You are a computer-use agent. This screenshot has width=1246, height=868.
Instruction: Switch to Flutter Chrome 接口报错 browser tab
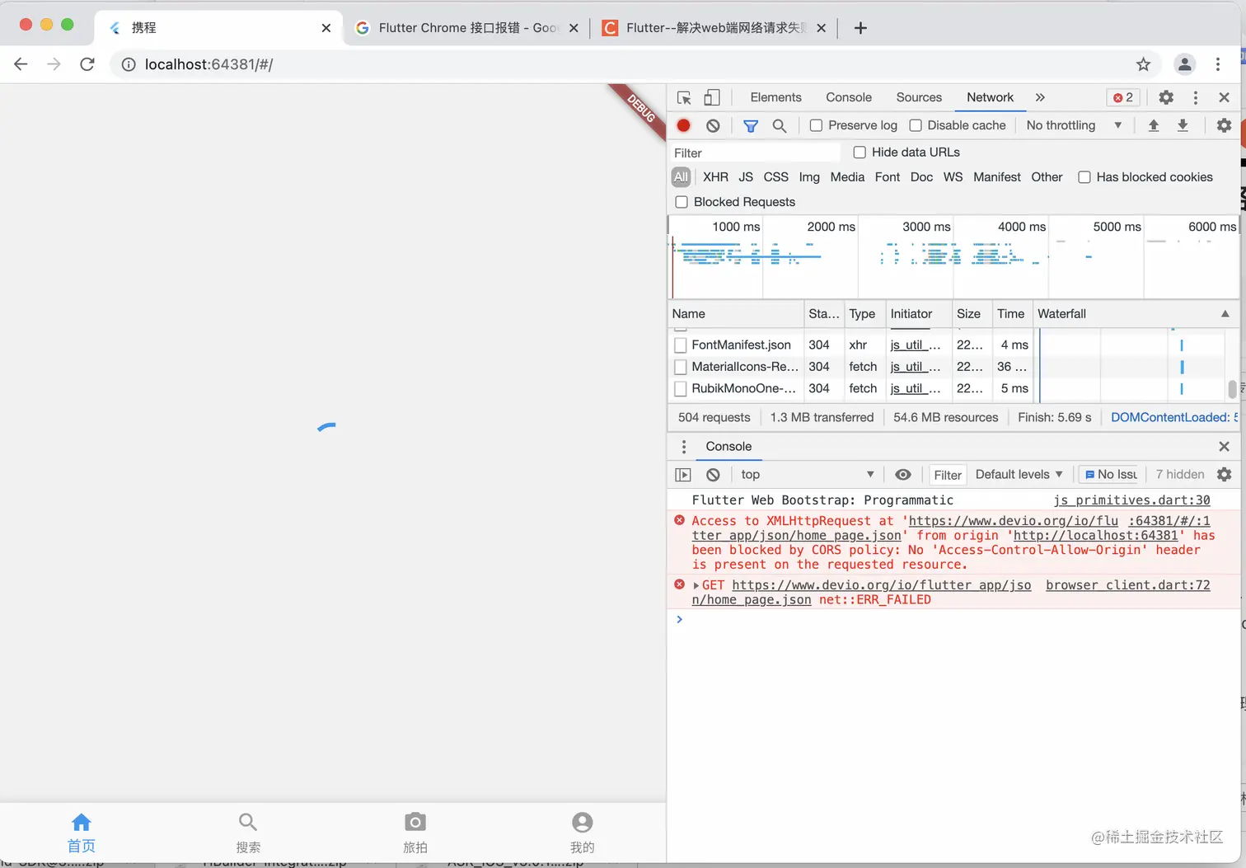point(467,28)
